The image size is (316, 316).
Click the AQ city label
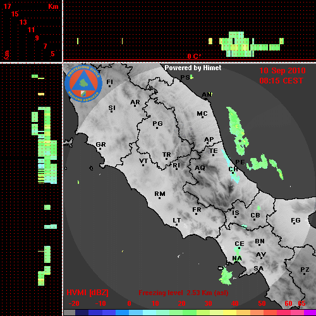point(200,168)
